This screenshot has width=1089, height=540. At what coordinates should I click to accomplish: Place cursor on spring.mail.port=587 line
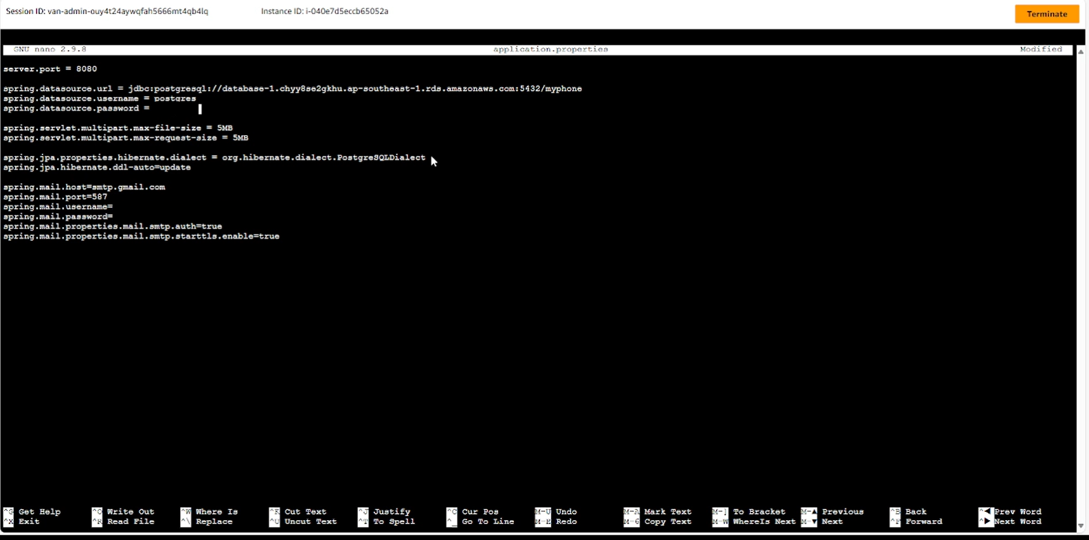pyautogui.click(x=56, y=197)
